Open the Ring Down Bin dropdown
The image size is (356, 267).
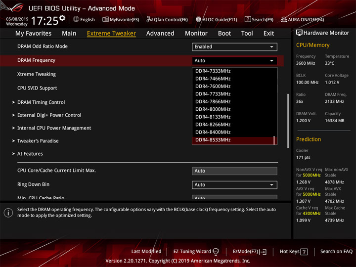(234, 185)
